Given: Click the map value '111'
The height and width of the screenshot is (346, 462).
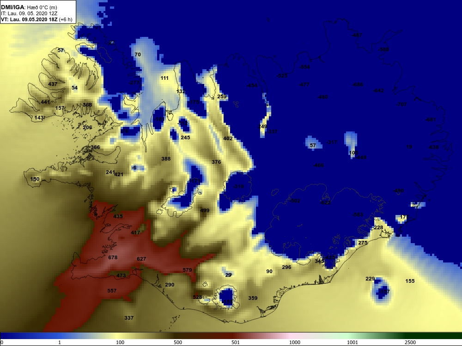Looking at the screenshot, I should click(164, 78).
